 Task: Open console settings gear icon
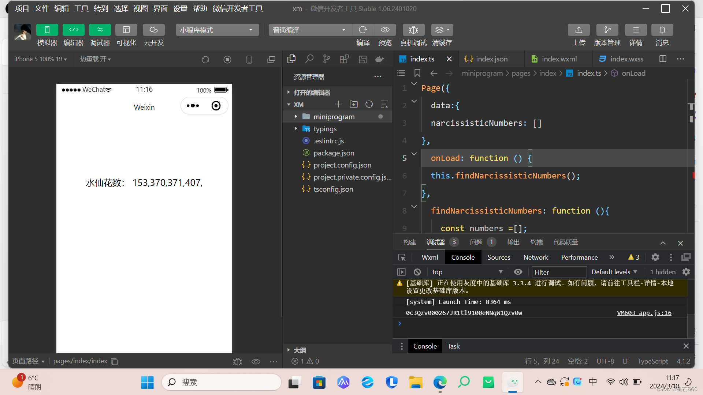(686, 272)
